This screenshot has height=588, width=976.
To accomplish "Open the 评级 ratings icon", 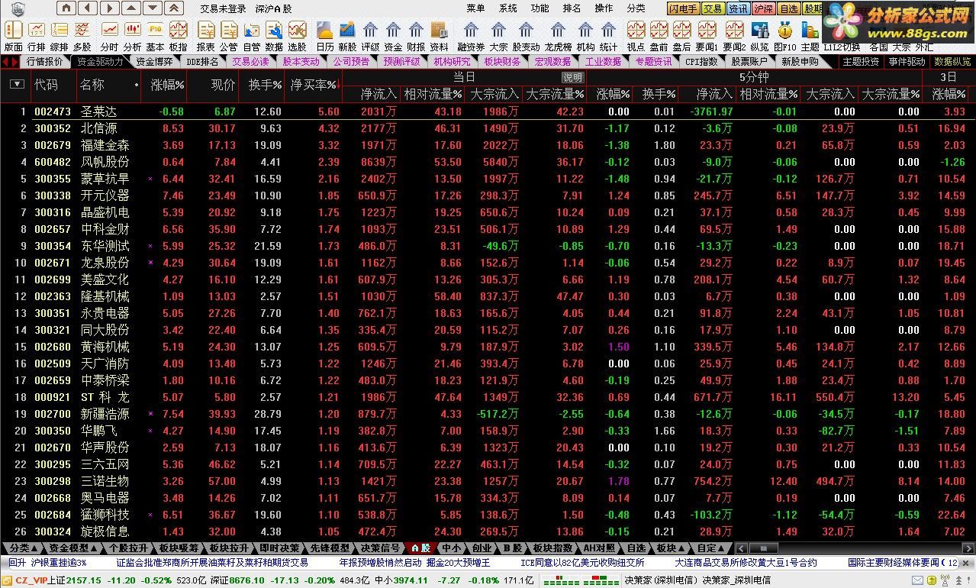I will (370, 36).
